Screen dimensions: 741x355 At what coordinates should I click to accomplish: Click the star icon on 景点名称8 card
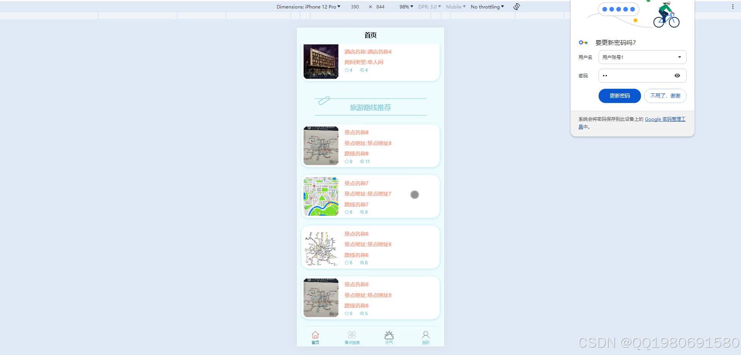[347, 162]
